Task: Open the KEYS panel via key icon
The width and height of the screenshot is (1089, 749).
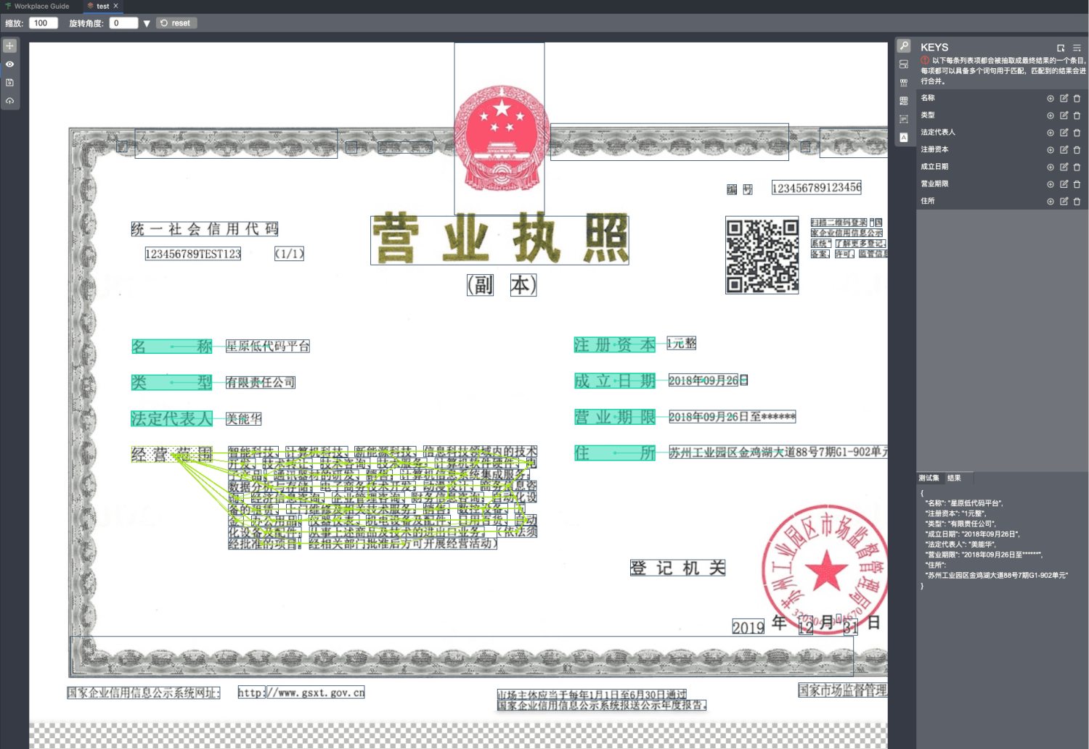Action: (x=904, y=46)
